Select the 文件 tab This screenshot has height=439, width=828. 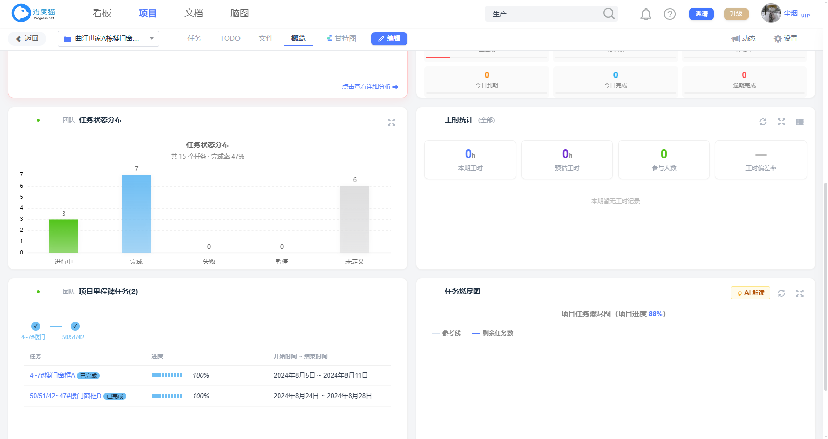pos(266,38)
